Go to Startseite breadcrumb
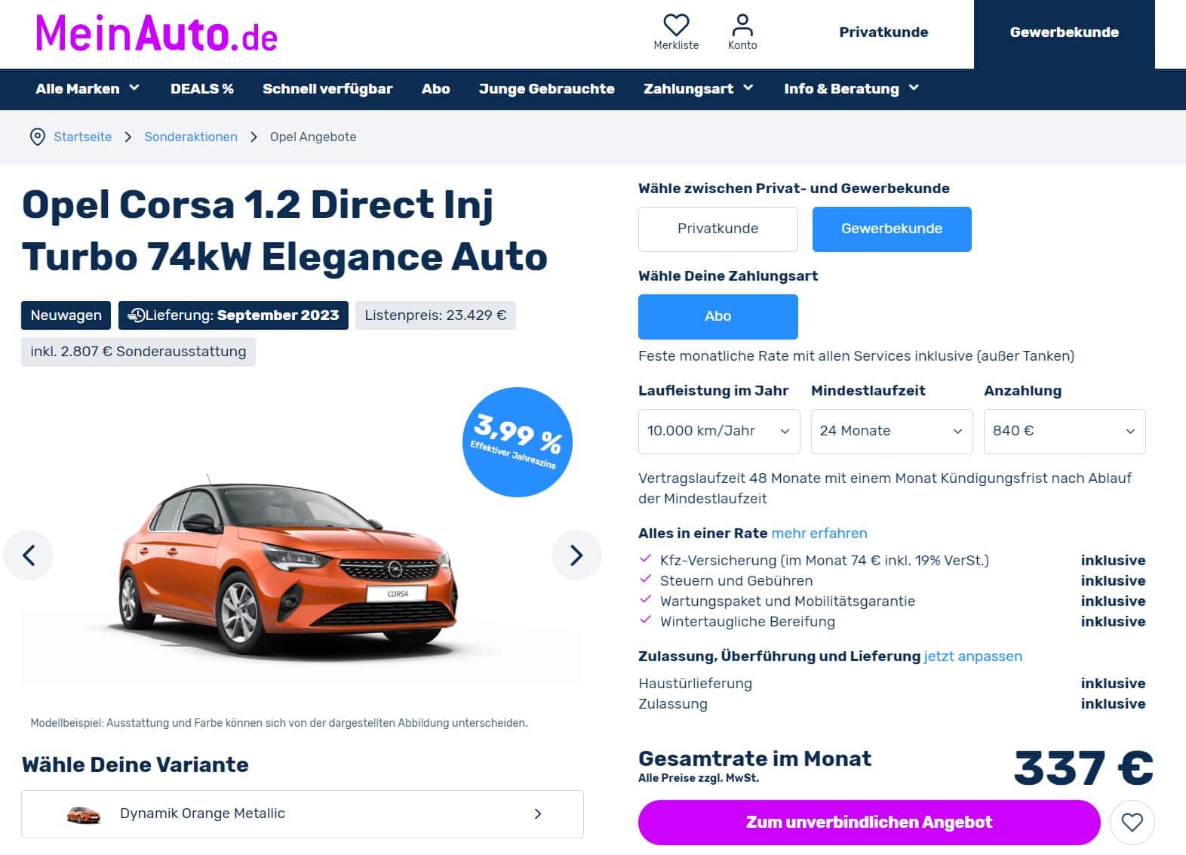1186x855 pixels. 83,137
